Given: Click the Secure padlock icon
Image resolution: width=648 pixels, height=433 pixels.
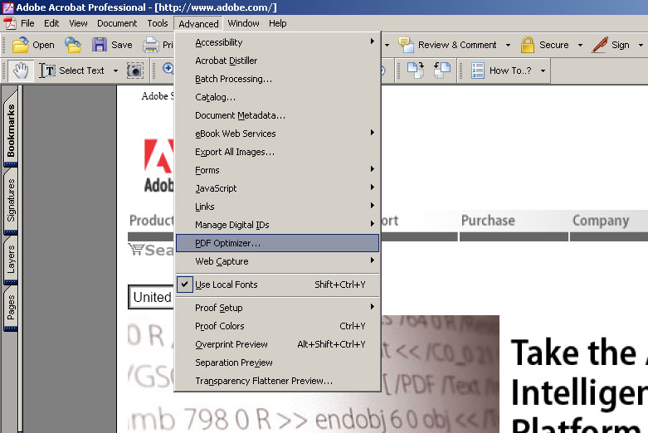Looking at the screenshot, I should point(528,45).
